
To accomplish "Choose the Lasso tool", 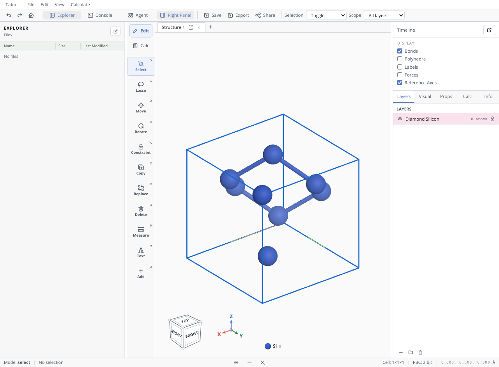I will point(141,87).
